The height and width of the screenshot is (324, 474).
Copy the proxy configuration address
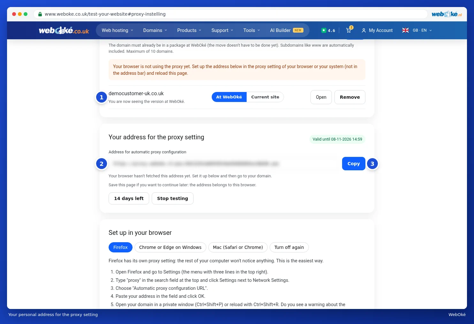pos(354,164)
